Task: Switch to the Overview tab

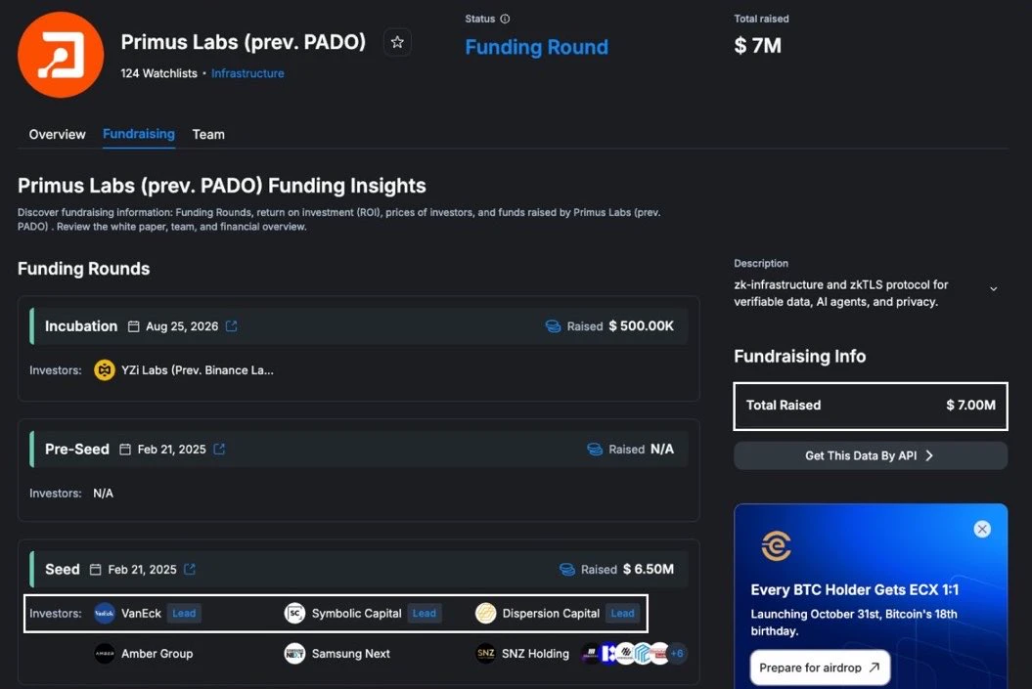Action: coord(58,134)
